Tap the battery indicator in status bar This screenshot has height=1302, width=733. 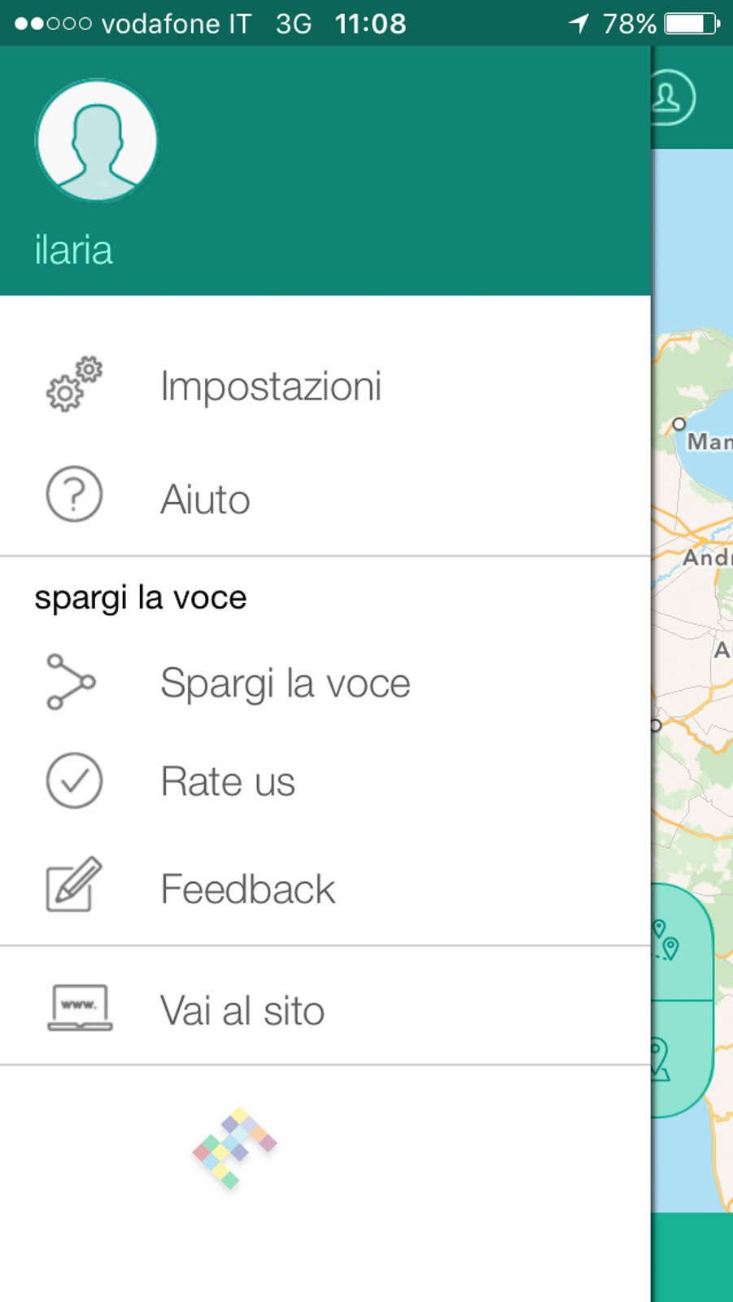tap(692, 24)
